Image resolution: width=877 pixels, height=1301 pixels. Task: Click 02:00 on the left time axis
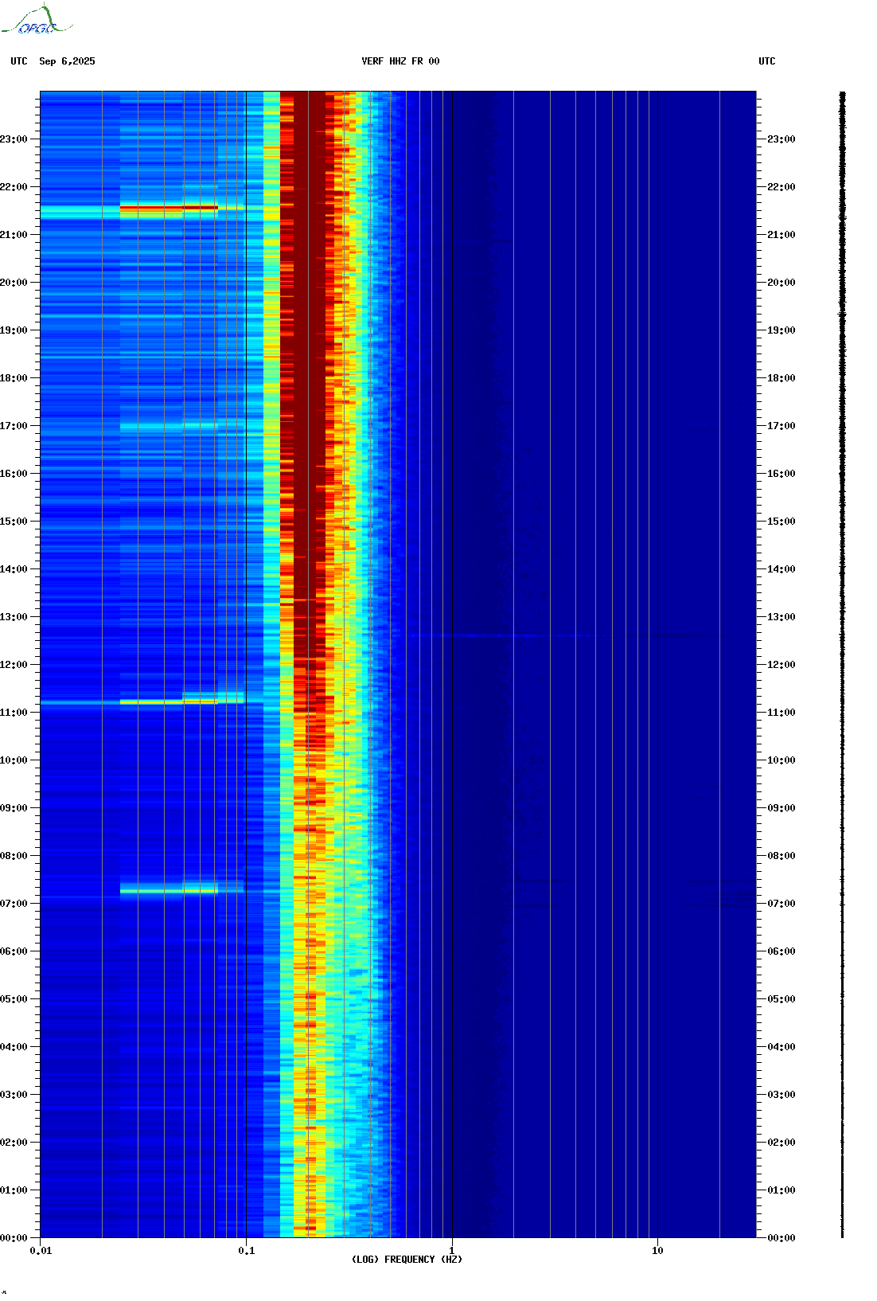[x=14, y=1143]
